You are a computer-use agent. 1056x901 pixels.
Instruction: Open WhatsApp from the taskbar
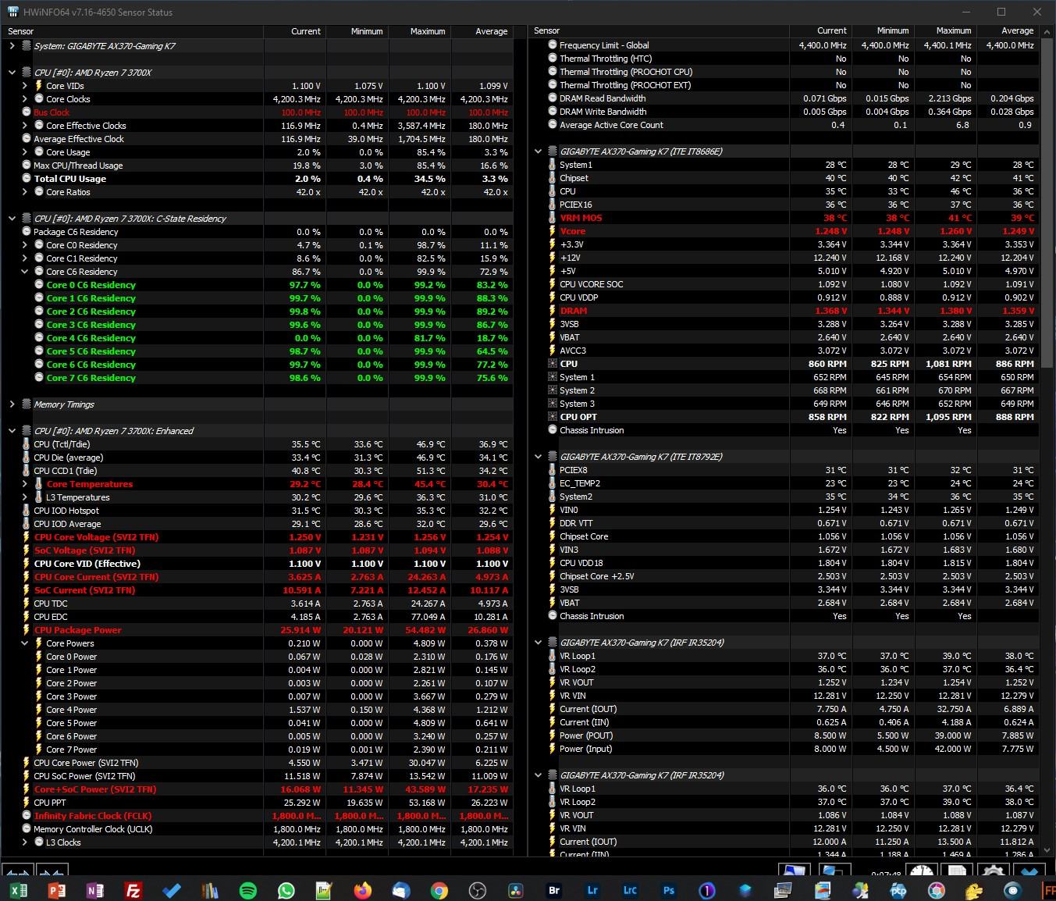point(286,889)
